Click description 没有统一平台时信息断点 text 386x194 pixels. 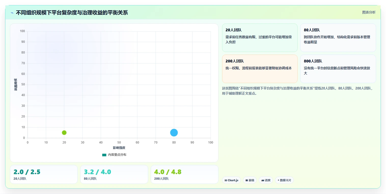point(337,71)
